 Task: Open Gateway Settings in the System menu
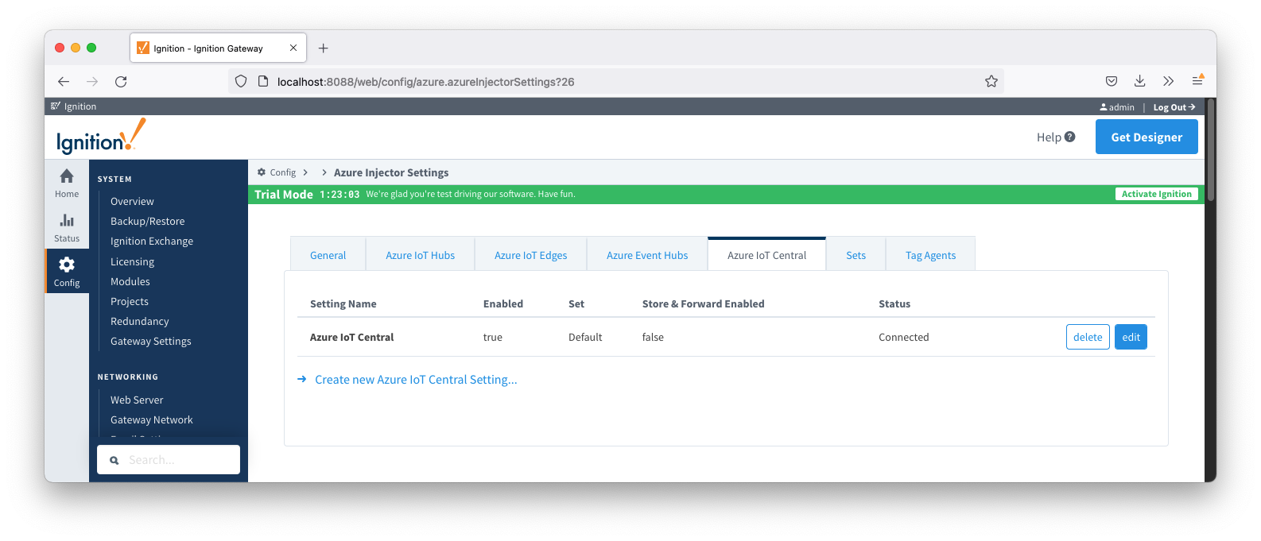coord(150,341)
